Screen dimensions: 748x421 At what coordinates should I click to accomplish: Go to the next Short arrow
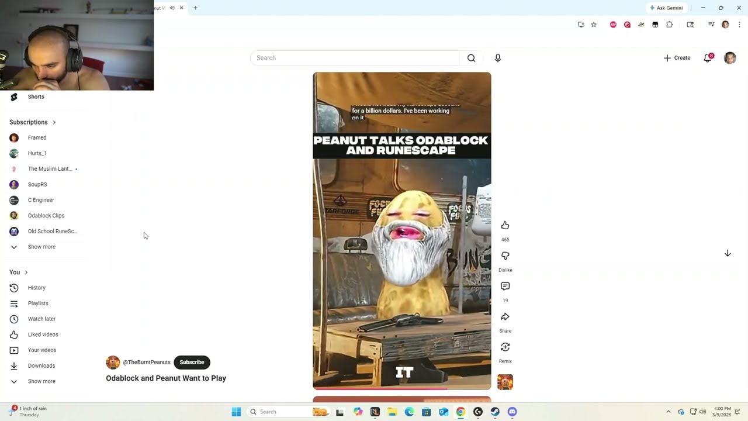(x=728, y=253)
